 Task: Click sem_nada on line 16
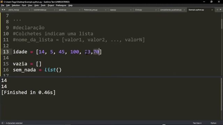point(24,70)
